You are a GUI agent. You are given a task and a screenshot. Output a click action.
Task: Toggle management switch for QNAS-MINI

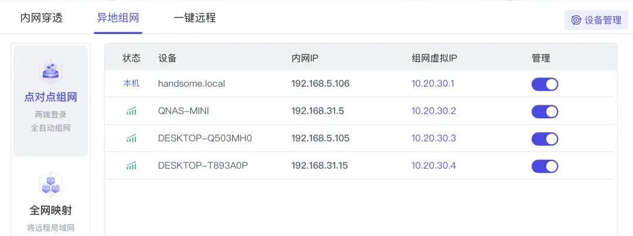pyautogui.click(x=544, y=111)
